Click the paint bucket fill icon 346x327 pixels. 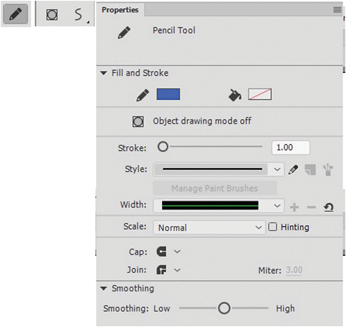point(235,95)
